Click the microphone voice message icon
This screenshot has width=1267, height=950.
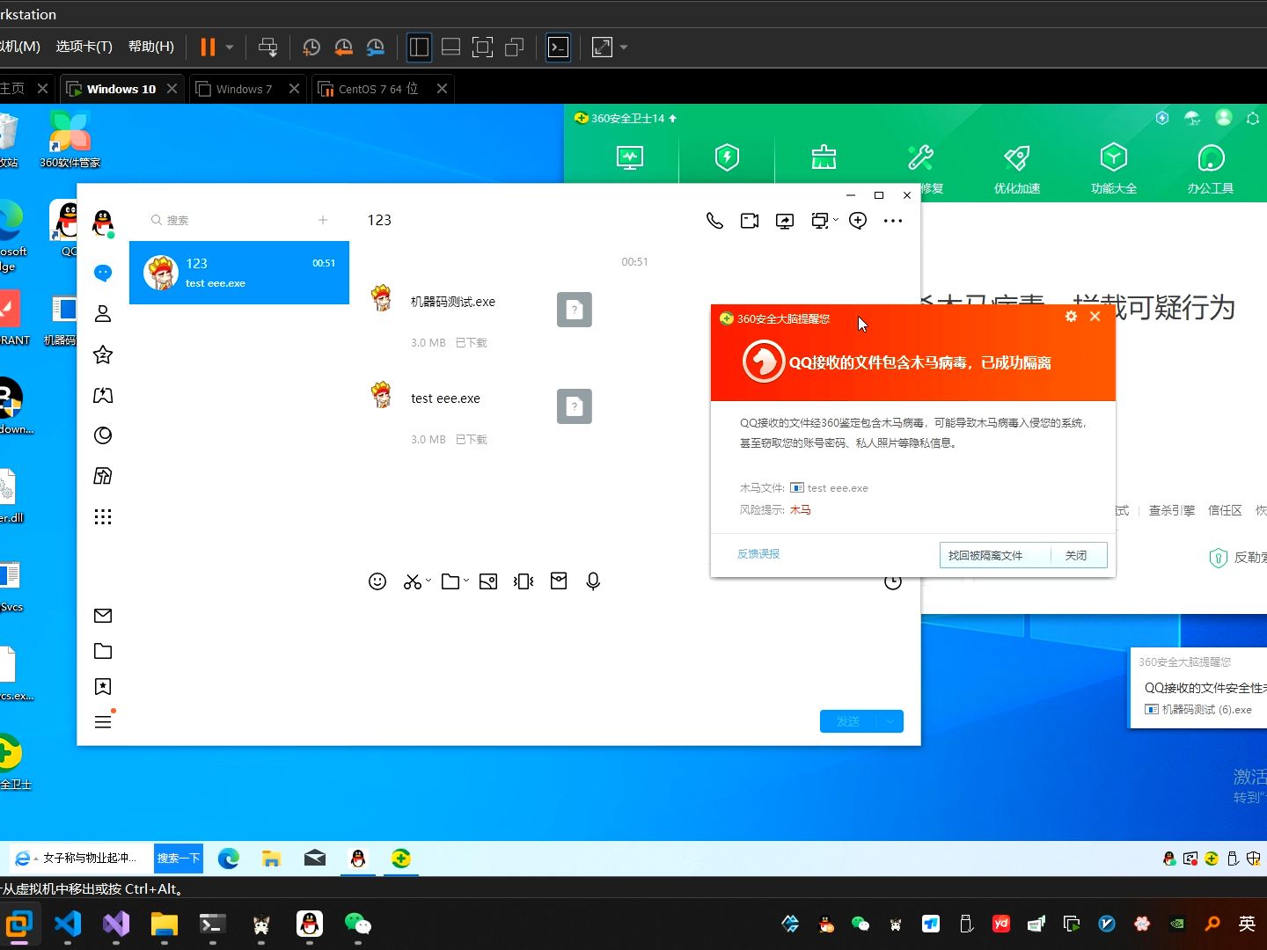click(x=593, y=581)
